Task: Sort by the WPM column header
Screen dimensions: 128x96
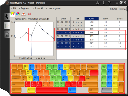Action: 106,19
